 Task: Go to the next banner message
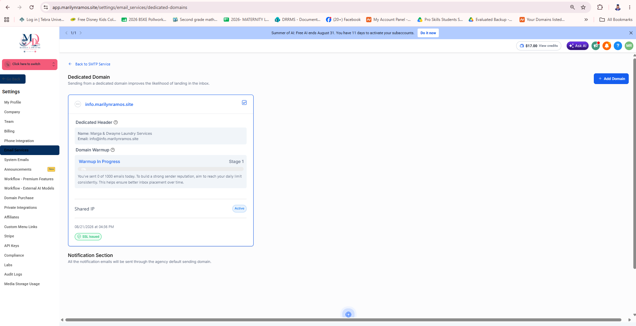point(81,33)
